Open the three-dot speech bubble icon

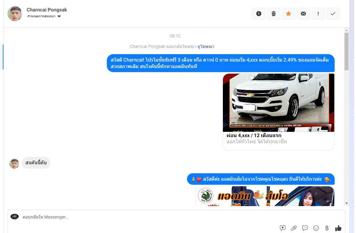pos(305,228)
